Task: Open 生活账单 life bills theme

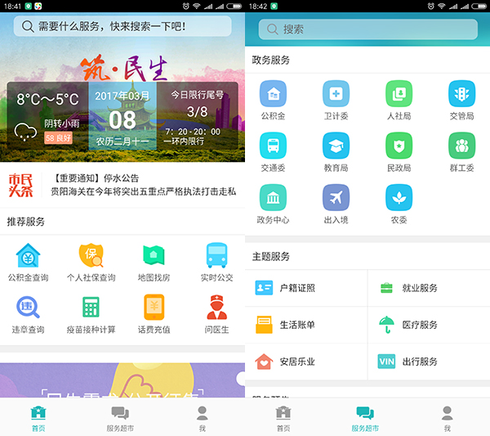Action: click(x=306, y=325)
